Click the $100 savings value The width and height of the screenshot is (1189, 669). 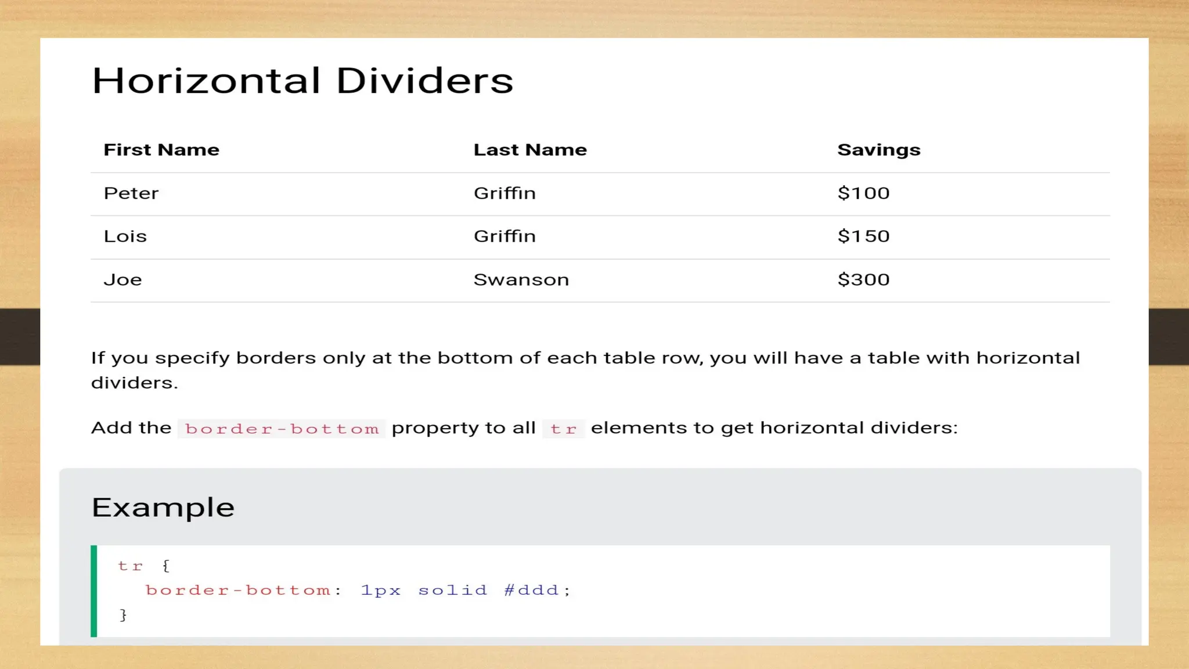tap(863, 193)
